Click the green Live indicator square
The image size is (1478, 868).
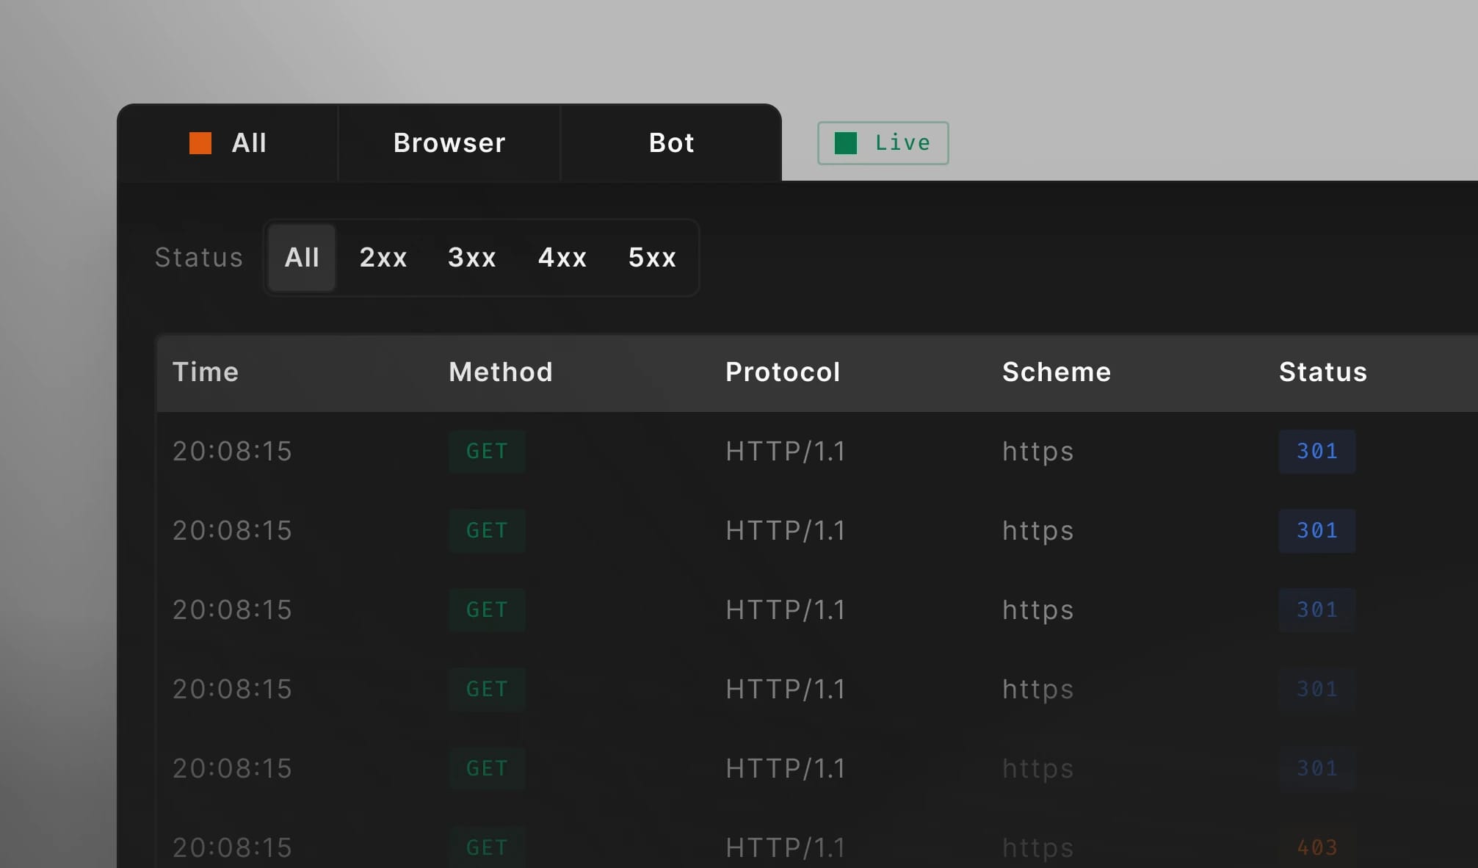pyautogui.click(x=846, y=143)
